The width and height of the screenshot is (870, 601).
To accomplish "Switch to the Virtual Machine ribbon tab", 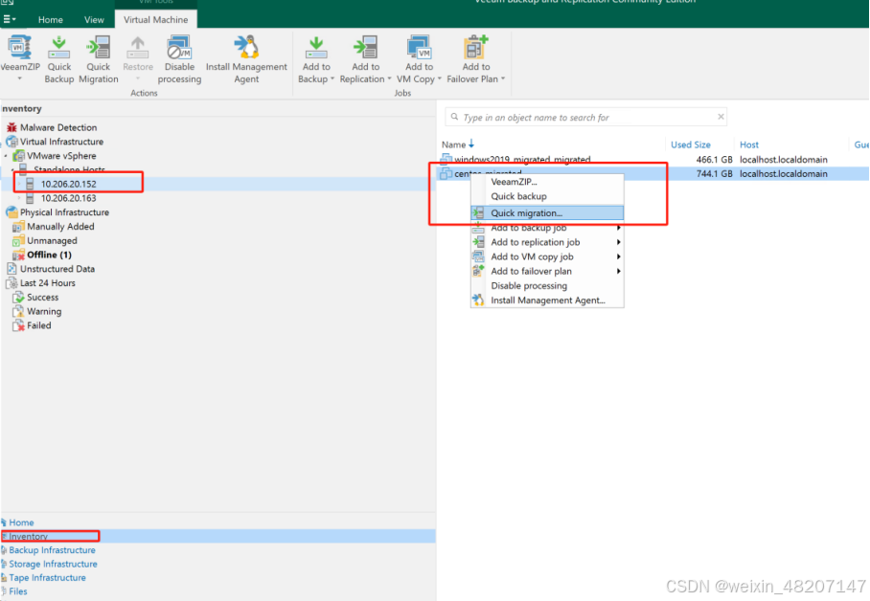I will 156,19.
